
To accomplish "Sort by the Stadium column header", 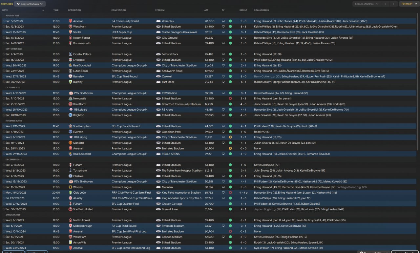I will coord(160,10).
